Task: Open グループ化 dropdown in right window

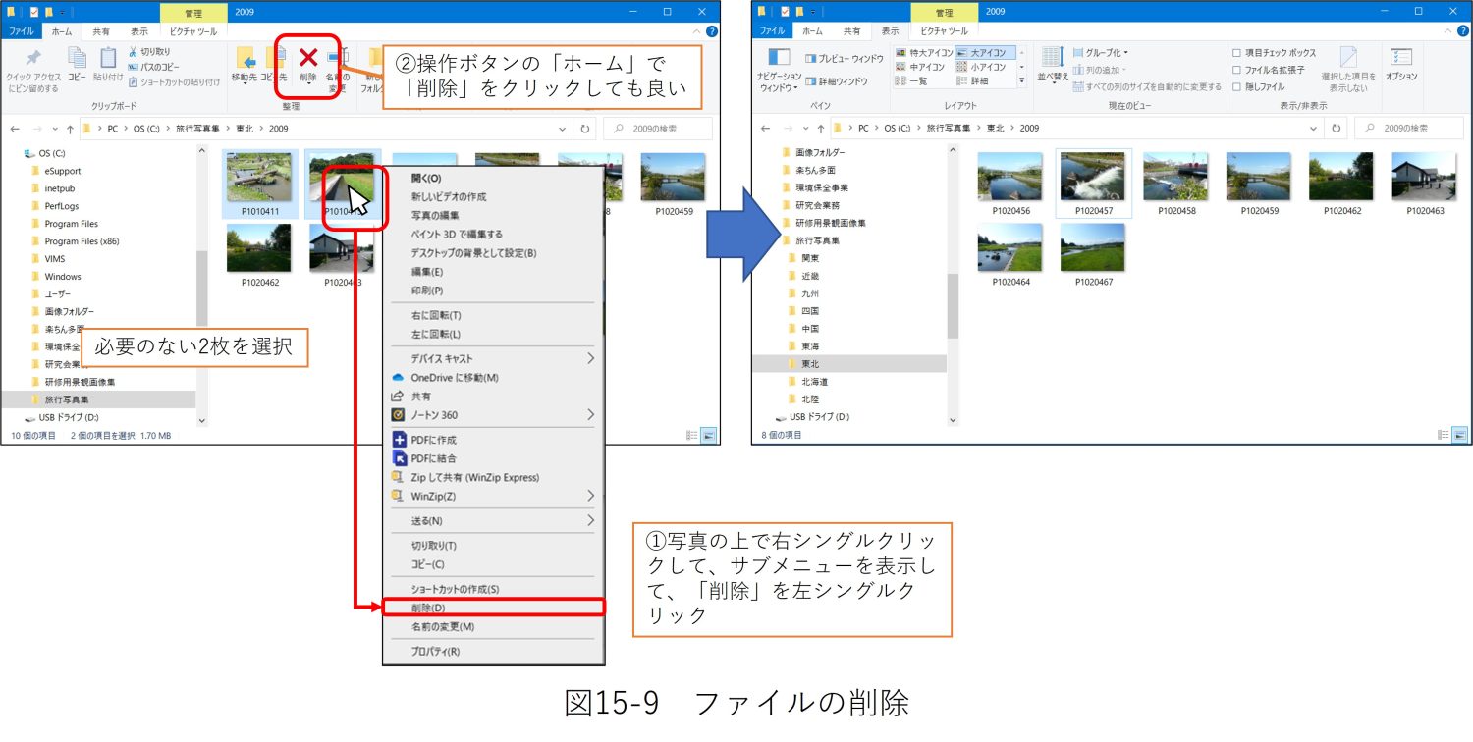Action: 1100,53
